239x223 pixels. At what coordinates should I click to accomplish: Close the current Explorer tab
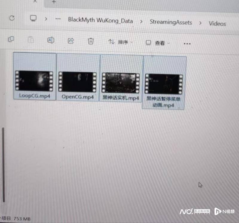(x=35, y=1)
